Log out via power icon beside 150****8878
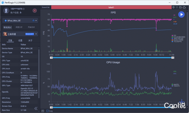Viewport: 189px width, 113px height. pyautogui.click(x=24, y=9)
